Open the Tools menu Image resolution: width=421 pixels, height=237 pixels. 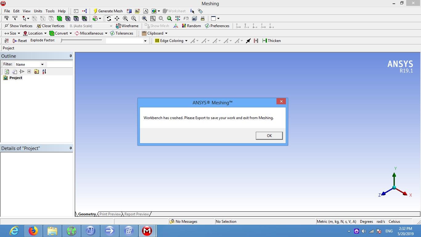pyautogui.click(x=50, y=11)
